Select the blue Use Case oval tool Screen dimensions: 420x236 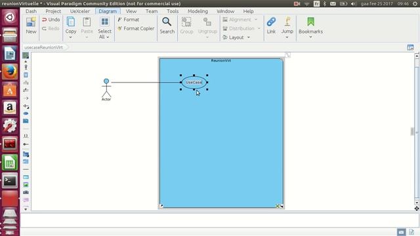click(x=26, y=113)
